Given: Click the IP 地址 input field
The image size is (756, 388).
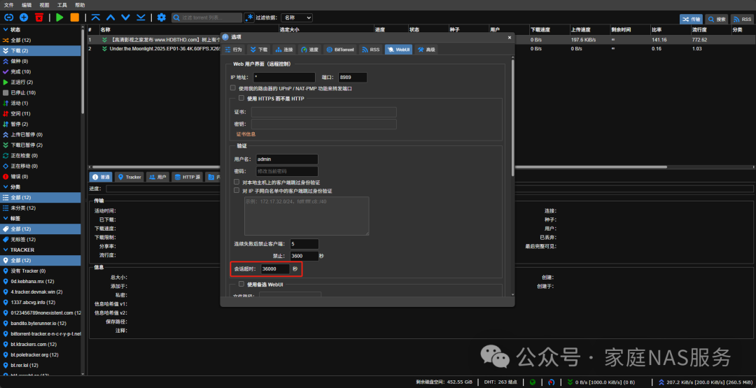Looking at the screenshot, I should (x=284, y=77).
